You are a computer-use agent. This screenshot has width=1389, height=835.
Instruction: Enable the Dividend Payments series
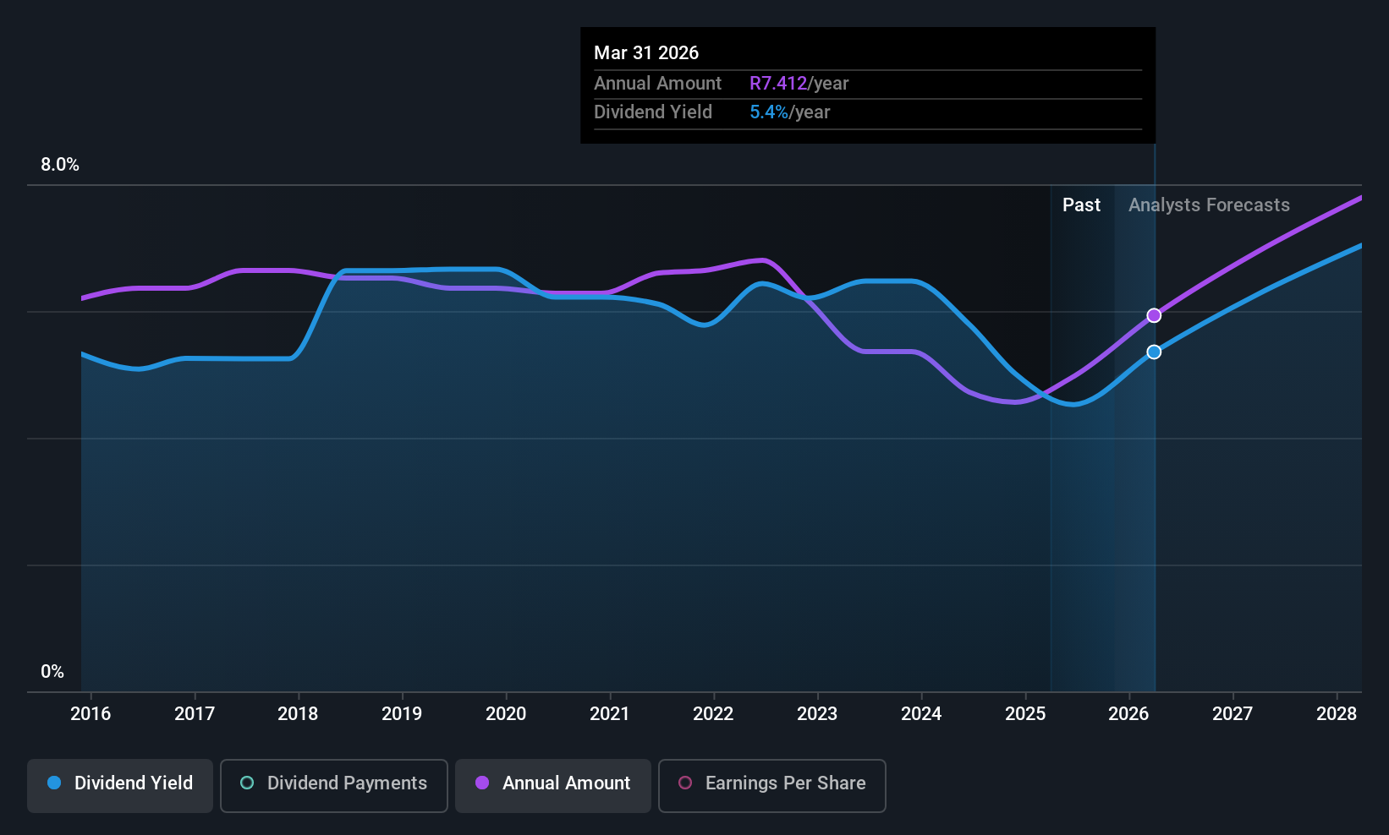pyautogui.click(x=334, y=786)
